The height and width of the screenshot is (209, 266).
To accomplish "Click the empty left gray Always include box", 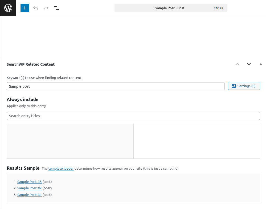I will [x=70, y=141].
